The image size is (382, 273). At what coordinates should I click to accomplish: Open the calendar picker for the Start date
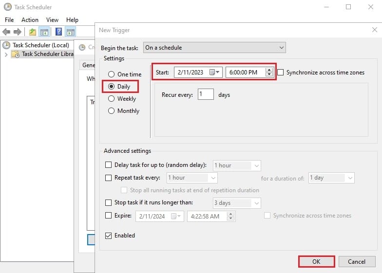[x=214, y=73]
